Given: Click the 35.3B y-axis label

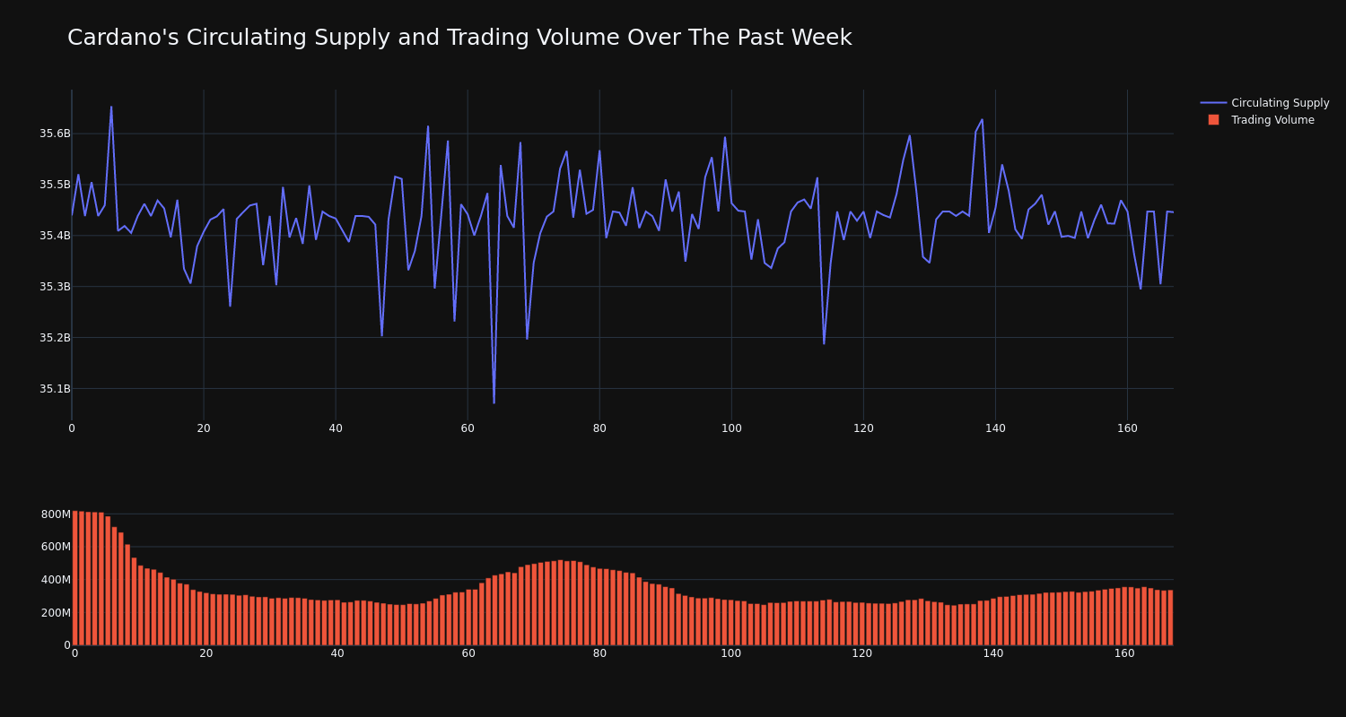Looking at the screenshot, I should (55, 287).
